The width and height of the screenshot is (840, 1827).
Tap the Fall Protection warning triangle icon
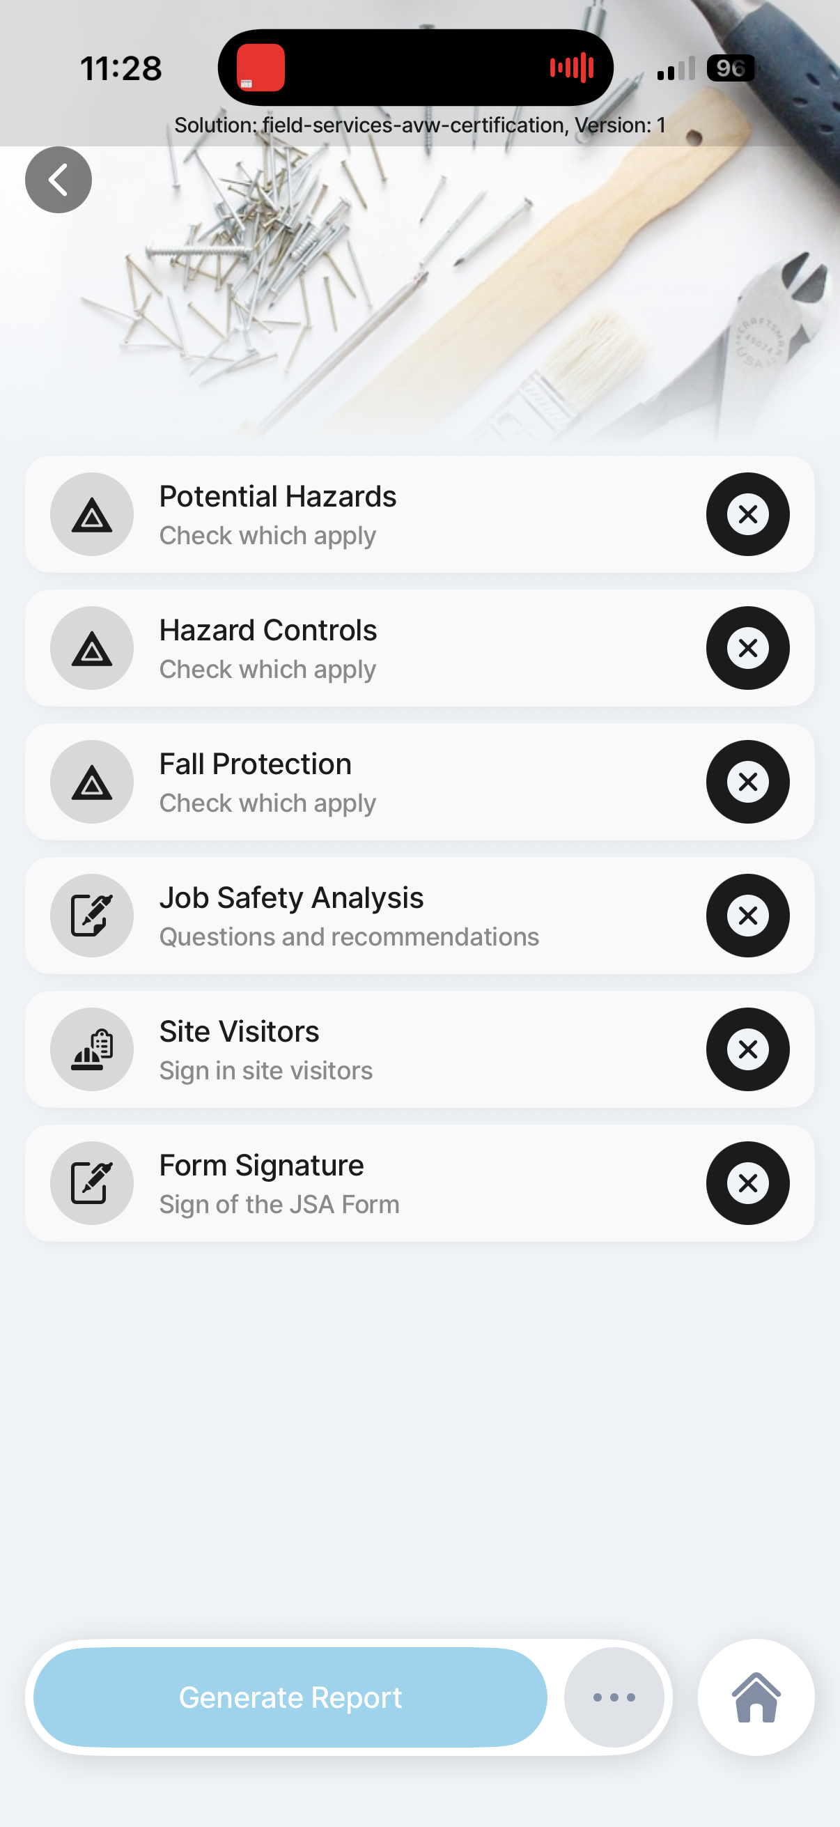(x=91, y=782)
